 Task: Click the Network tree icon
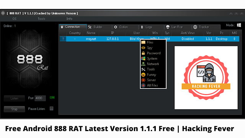(x=143, y=64)
